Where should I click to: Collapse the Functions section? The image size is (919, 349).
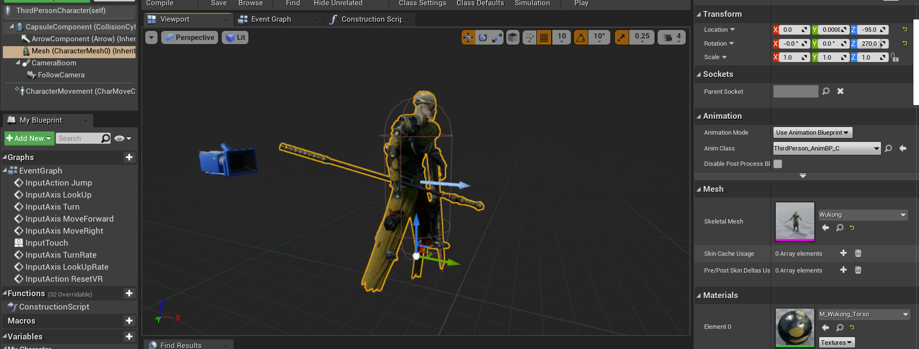[5, 293]
